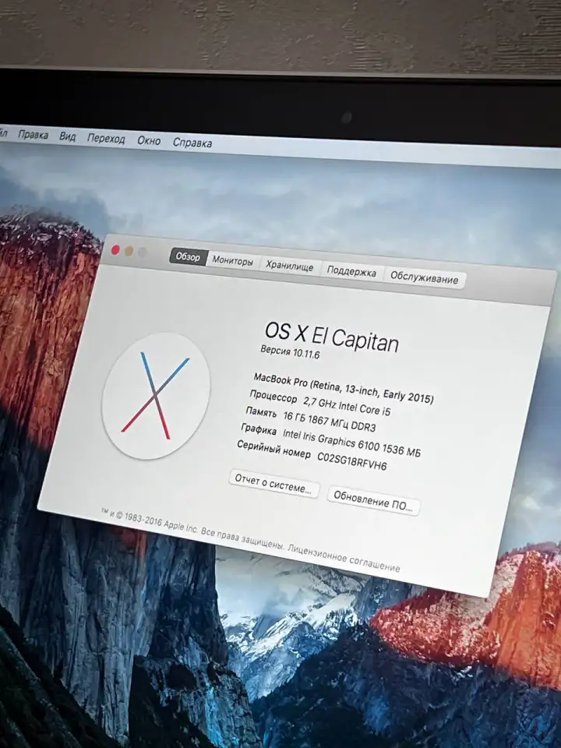The height and width of the screenshot is (748, 561).
Task: Click the Обновление ПО button
Action: tap(373, 501)
